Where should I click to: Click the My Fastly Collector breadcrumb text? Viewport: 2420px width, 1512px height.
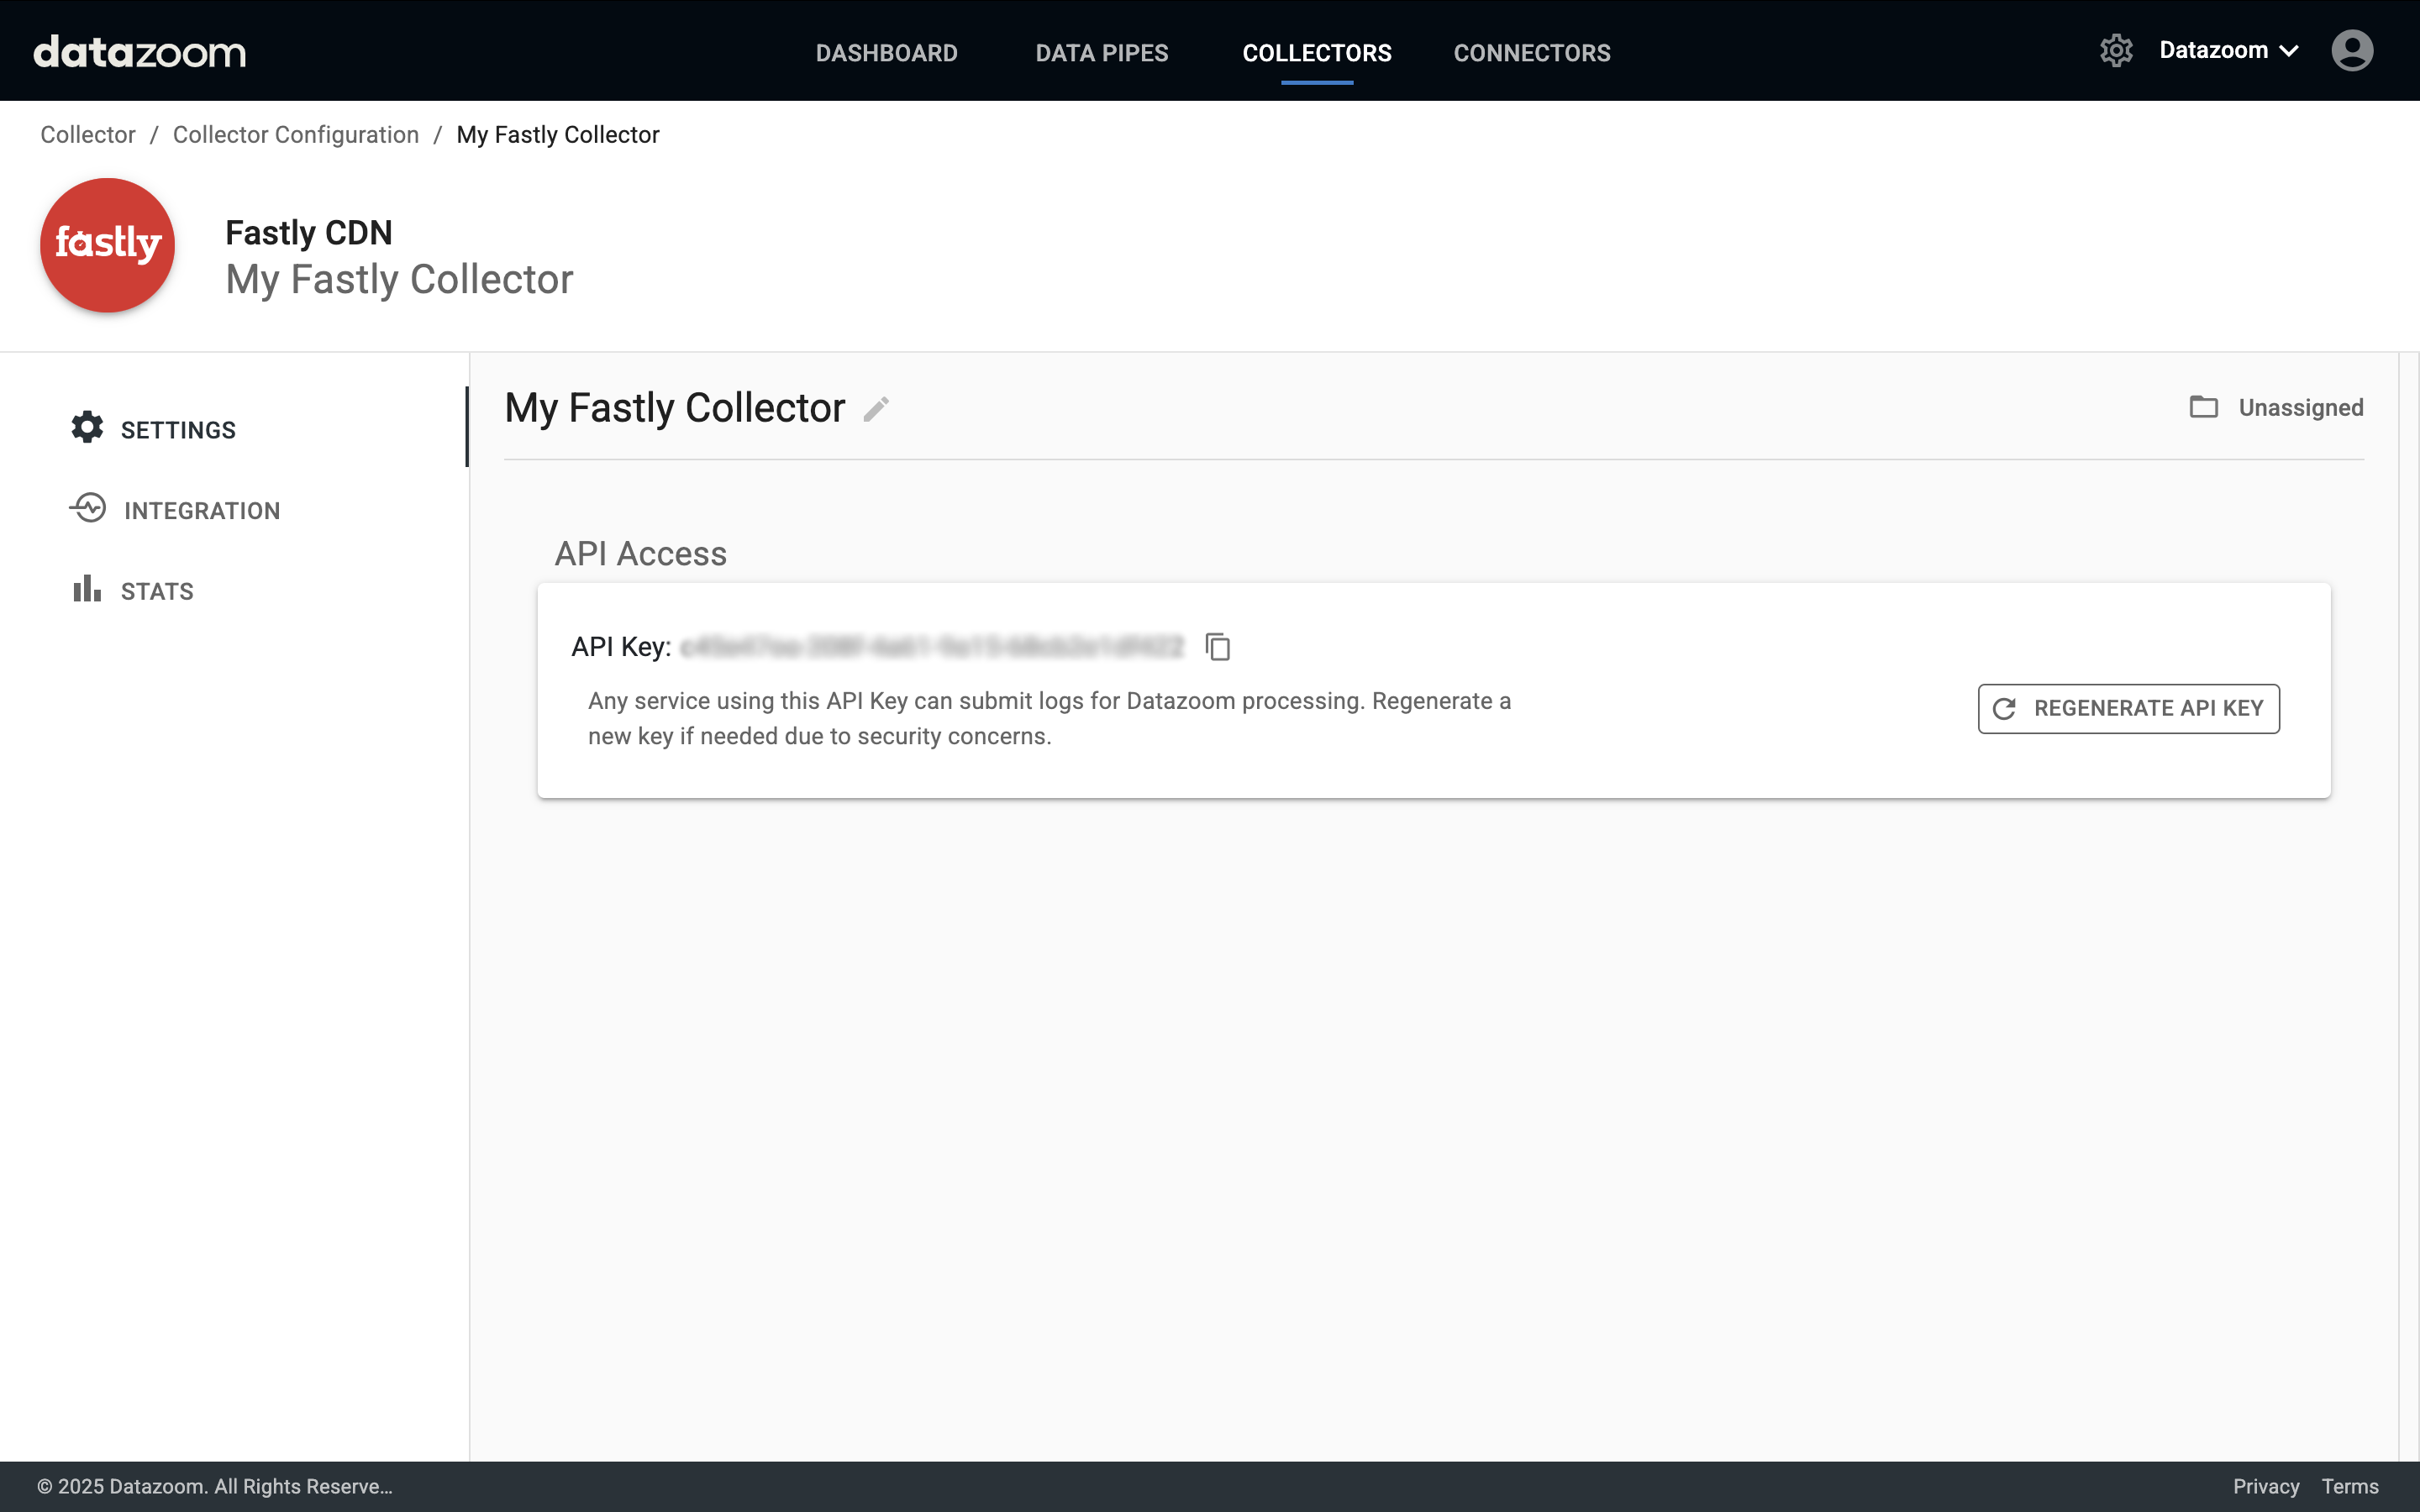point(558,135)
